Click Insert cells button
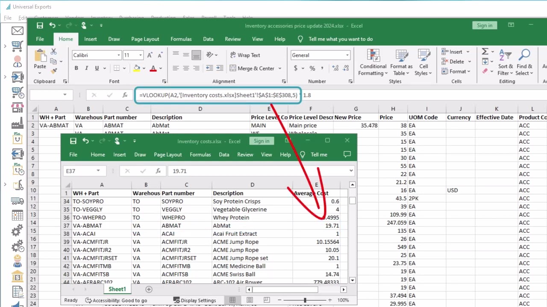547x307 pixels. click(x=452, y=52)
